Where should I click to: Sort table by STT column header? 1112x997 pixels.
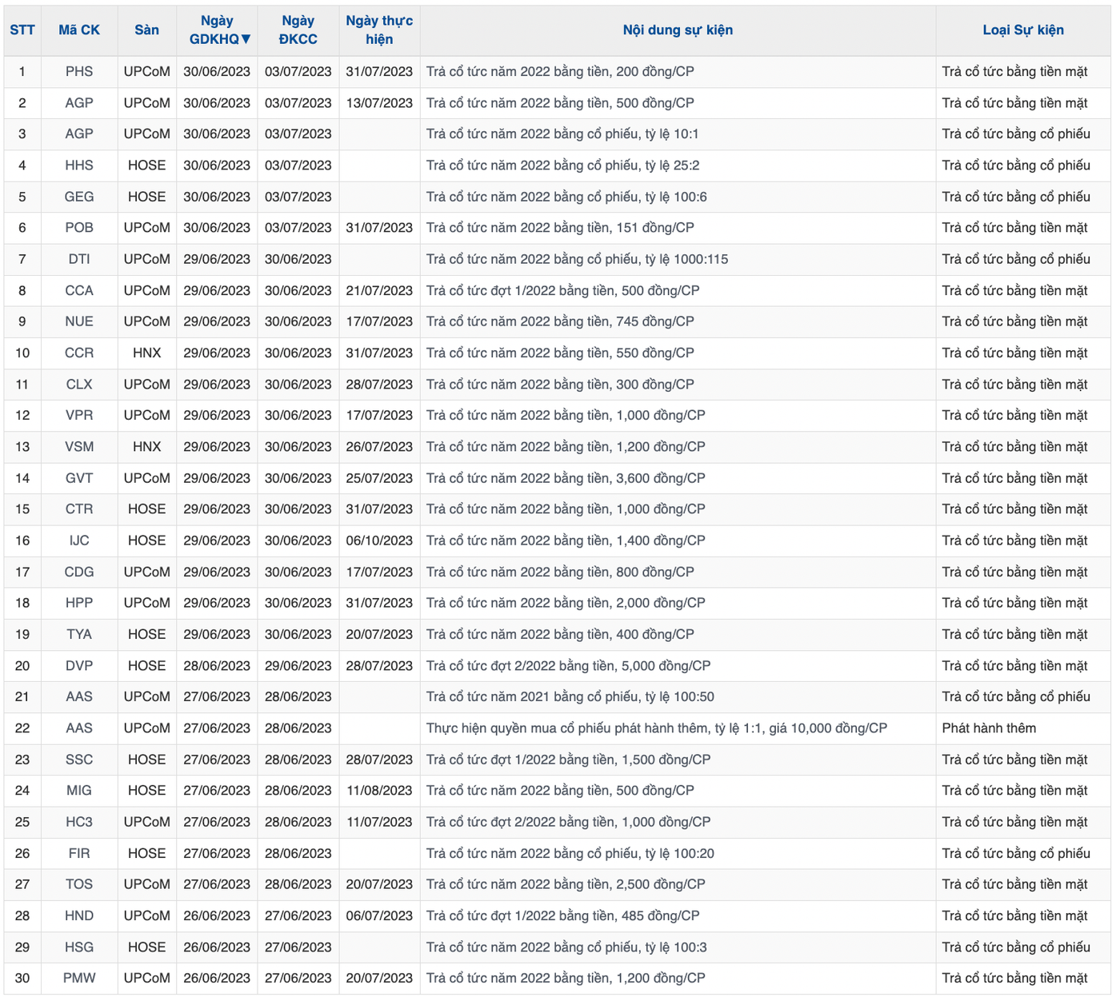click(22, 30)
